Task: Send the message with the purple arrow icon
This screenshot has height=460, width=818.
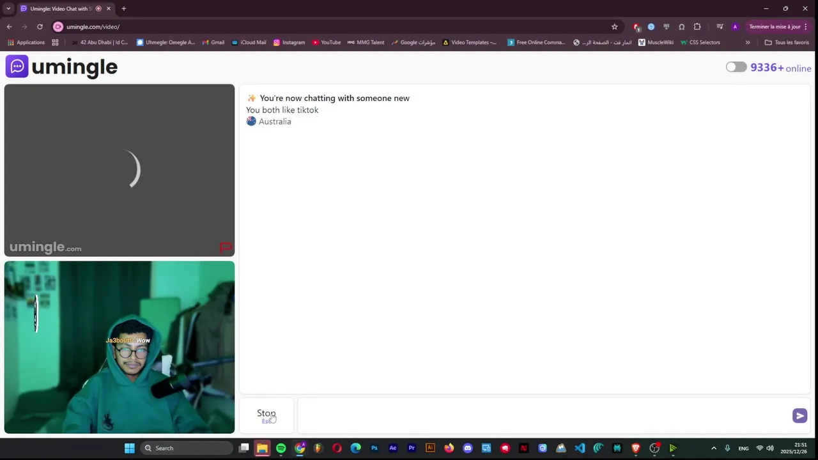Action: 799,416
